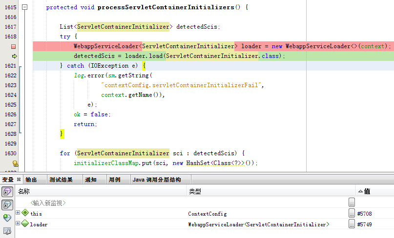
Task: Click the bottom variables formatter toolbar icon
Action: point(7,231)
